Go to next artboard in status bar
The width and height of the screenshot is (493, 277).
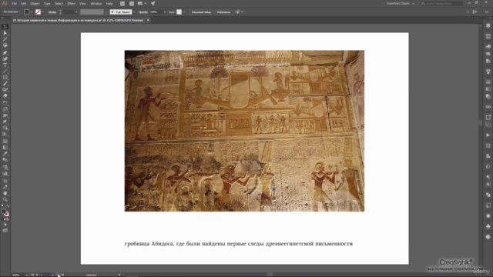[x=59, y=275]
